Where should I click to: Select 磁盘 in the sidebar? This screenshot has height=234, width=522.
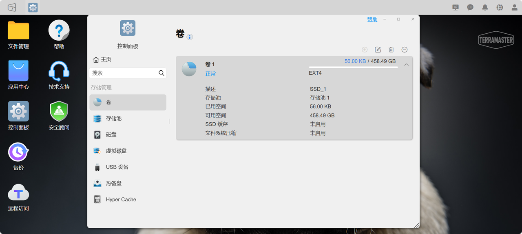click(x=128, y=134)
